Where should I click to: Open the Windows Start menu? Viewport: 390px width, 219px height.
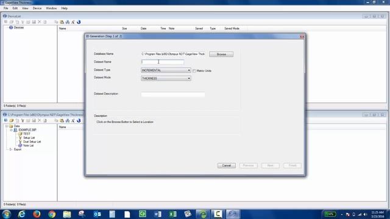coord(6,214)
